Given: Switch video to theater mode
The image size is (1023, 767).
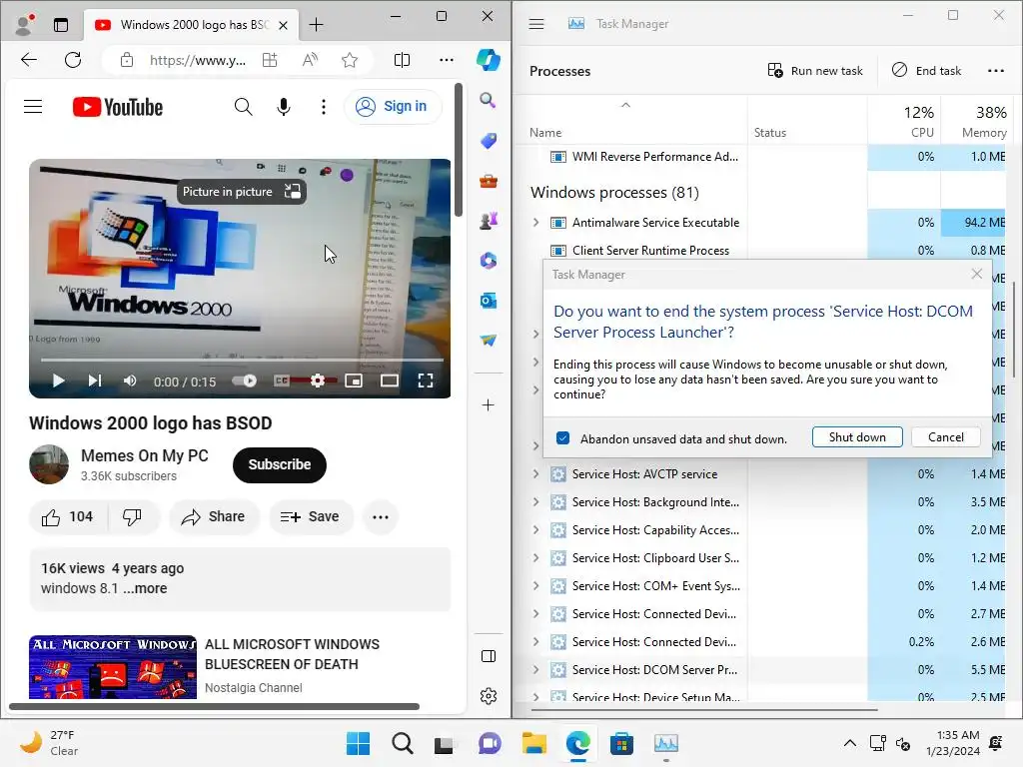Looking at the screenshot, I should (390, 381).
